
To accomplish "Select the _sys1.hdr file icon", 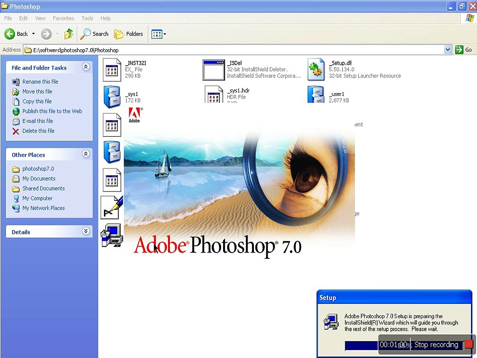I will [x=214, y=94].
